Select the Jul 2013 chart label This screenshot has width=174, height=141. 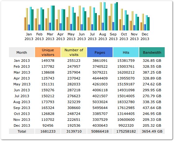92,36
